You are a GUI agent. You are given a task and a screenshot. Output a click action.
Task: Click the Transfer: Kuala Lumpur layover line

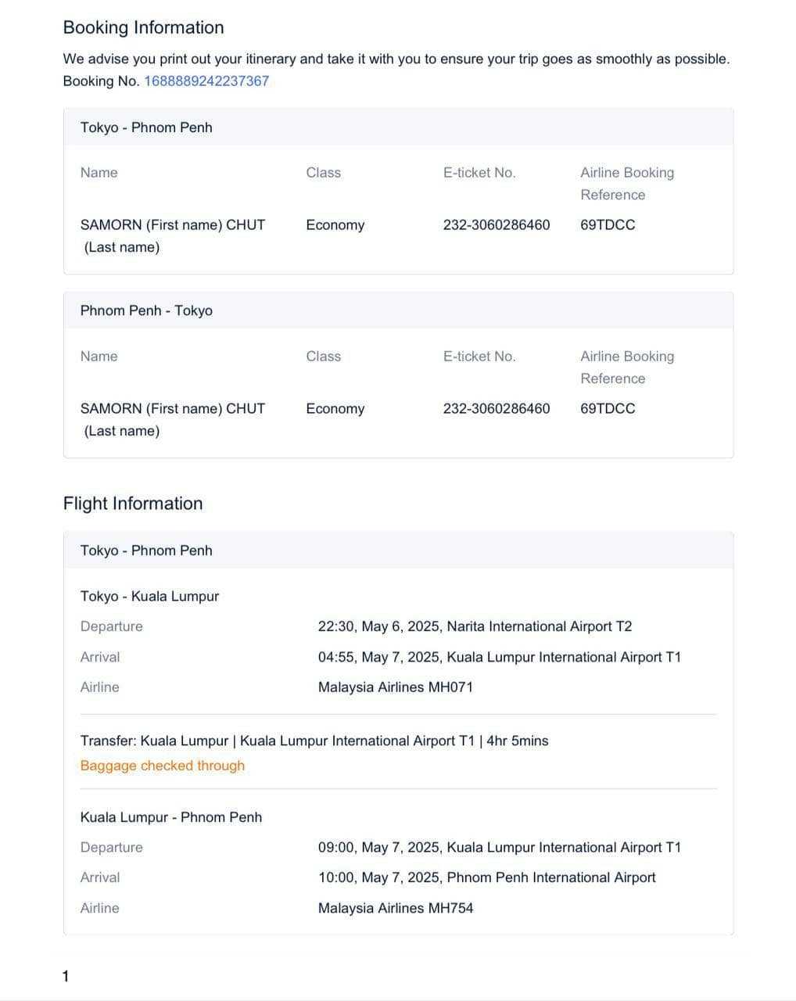coord(314,741)
